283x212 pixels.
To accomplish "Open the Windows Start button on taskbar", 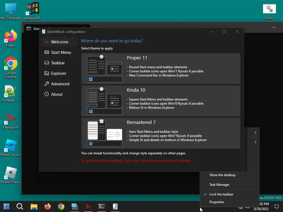I will pyautogui.click(x=7, y=206).
